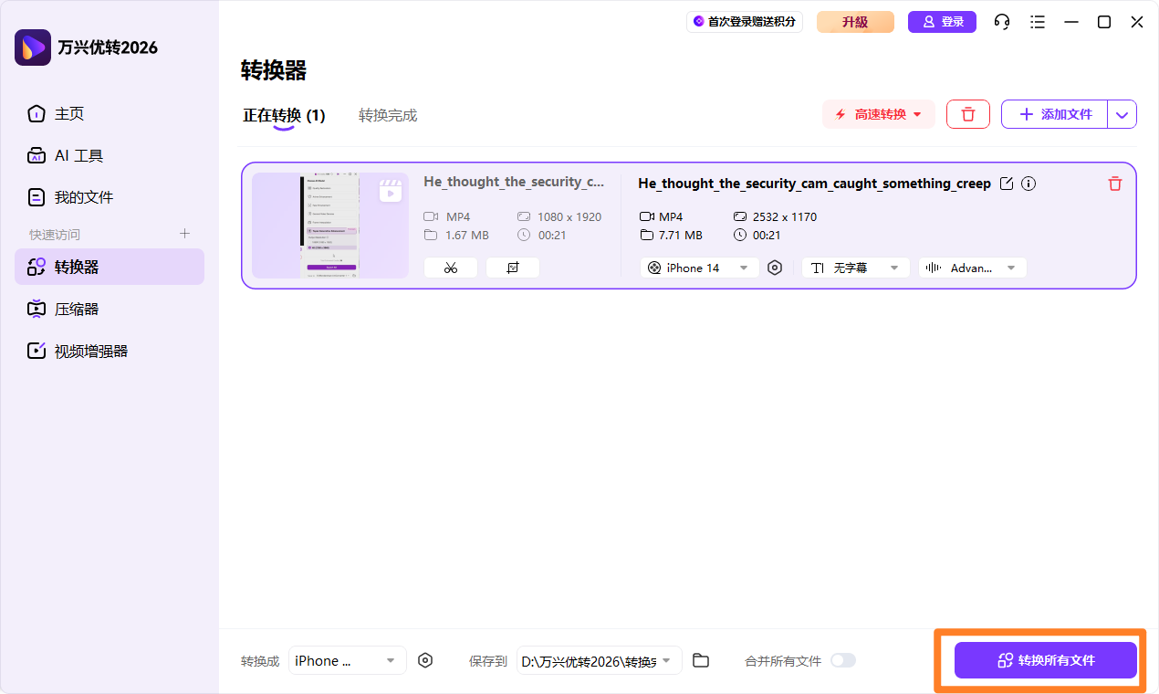This screenshot has height=694, width=1159.
Task: Delete the file with the red trash icon
Action: [1114, 184]
